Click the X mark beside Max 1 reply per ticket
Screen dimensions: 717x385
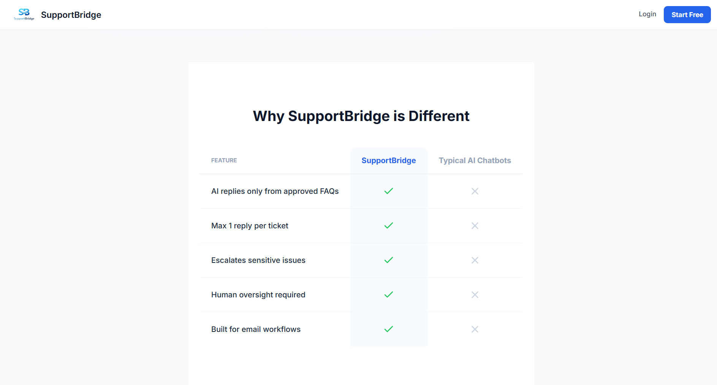475,226
